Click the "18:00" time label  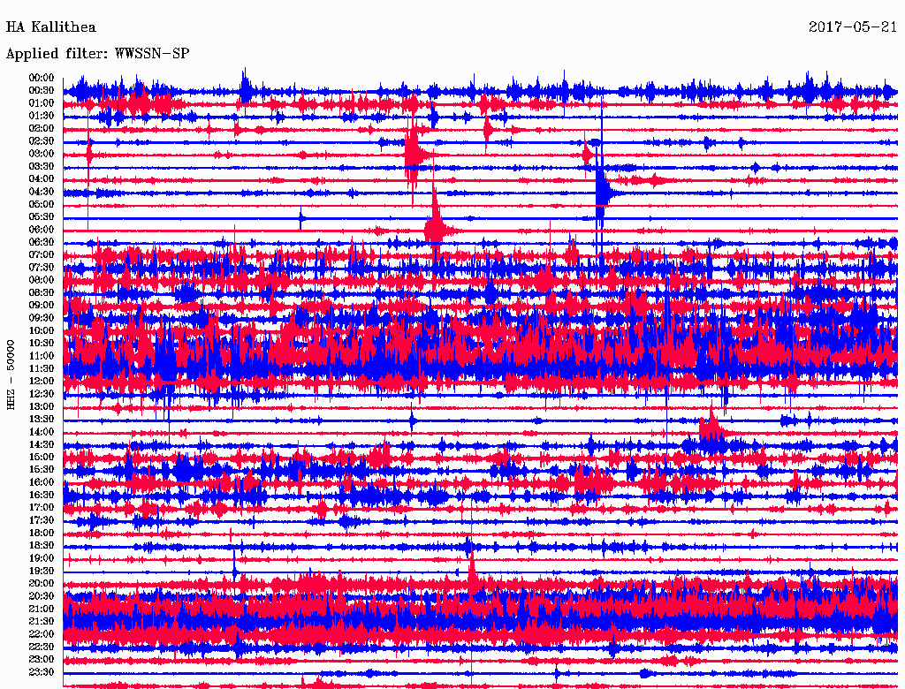(x=42, y=533)
